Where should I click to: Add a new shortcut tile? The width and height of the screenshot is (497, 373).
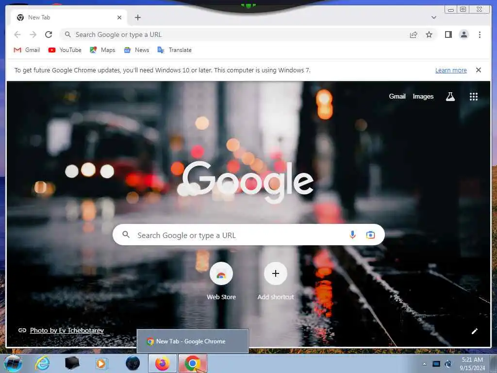pyautogui.click(x=276, y=281)
